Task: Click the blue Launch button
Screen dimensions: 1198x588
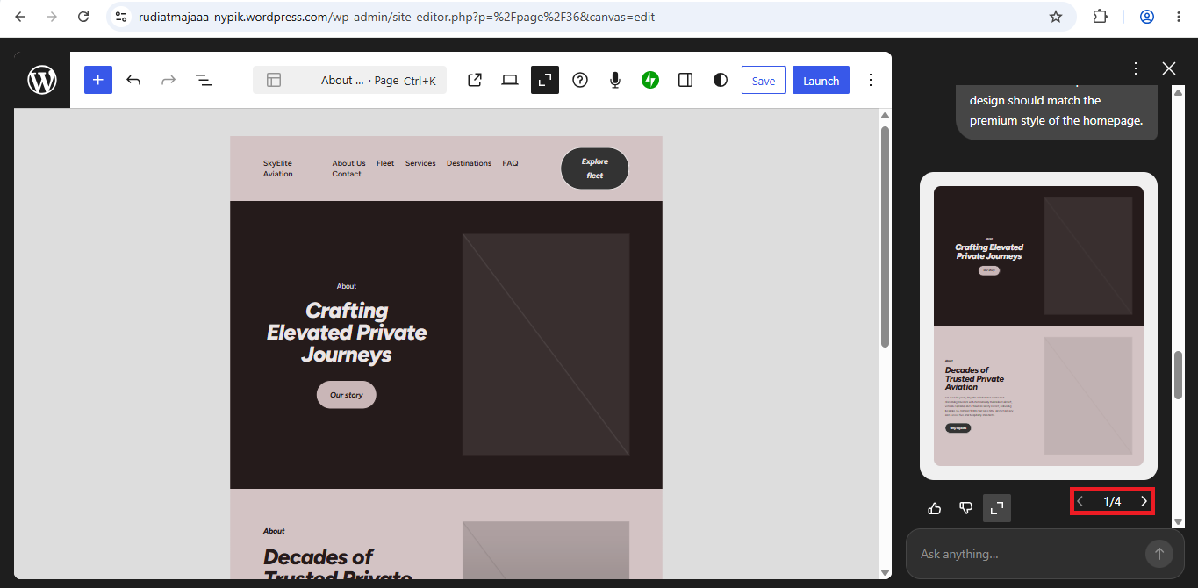Action: click(x=821, y=80)
